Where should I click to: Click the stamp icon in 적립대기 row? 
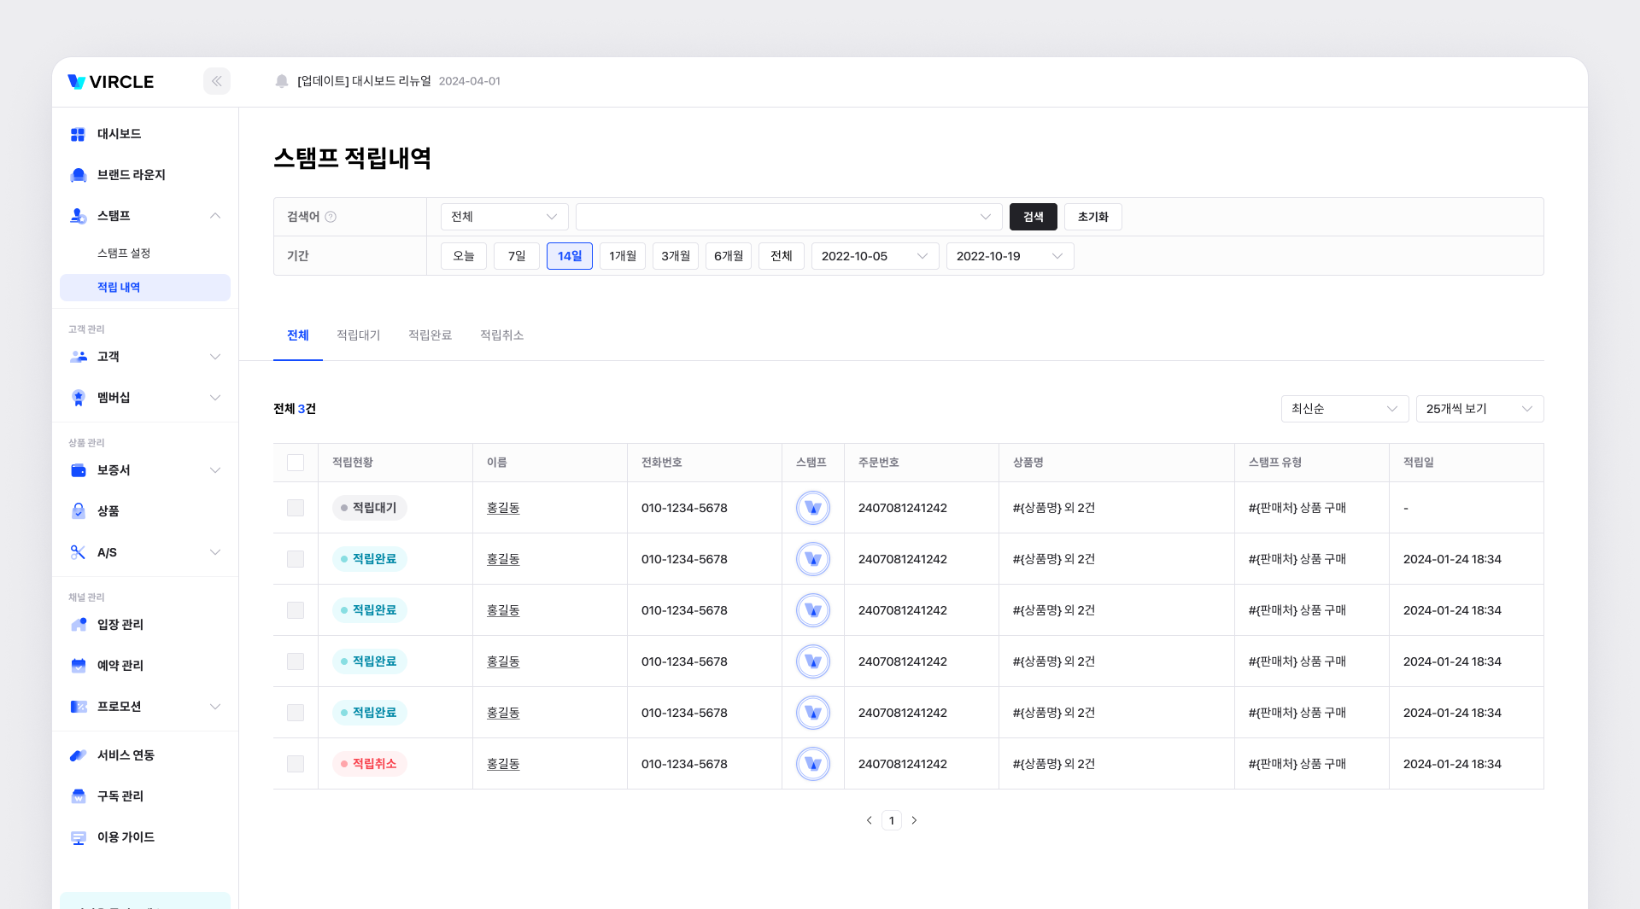(x=813, y=508)
